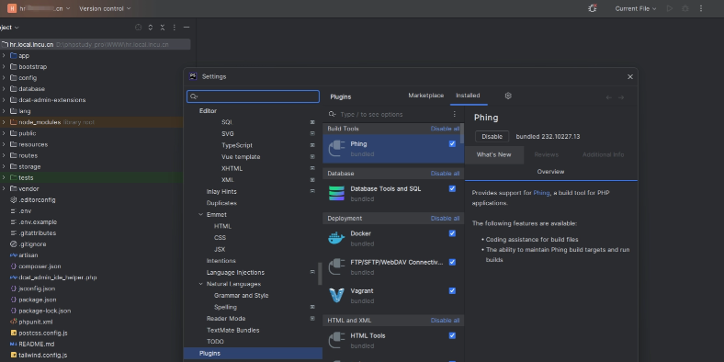
Task: Click Disable all for Deployment
Action: pyautogui.click(x=445, y=219)
